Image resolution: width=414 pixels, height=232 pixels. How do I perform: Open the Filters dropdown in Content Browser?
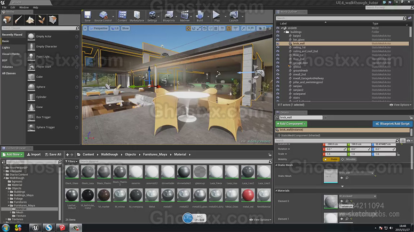pyautogui.click(x=72, y=162)
